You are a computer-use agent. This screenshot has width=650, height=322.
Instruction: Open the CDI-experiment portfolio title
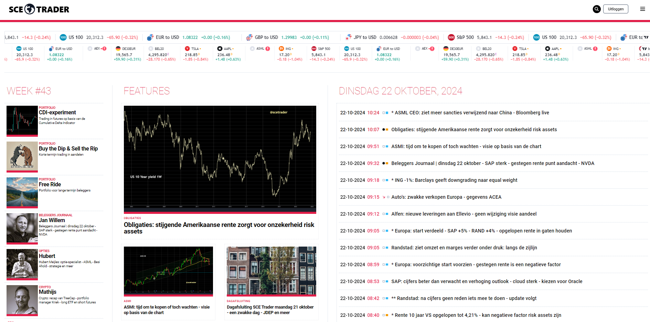tap(57, 113)
